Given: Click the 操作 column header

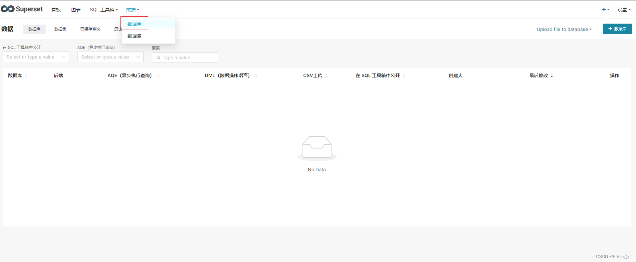Looking at the screenshot, I should (614, 75).
